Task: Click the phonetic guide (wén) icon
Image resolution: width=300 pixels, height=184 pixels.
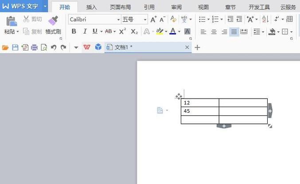Action: coord(184,19)
